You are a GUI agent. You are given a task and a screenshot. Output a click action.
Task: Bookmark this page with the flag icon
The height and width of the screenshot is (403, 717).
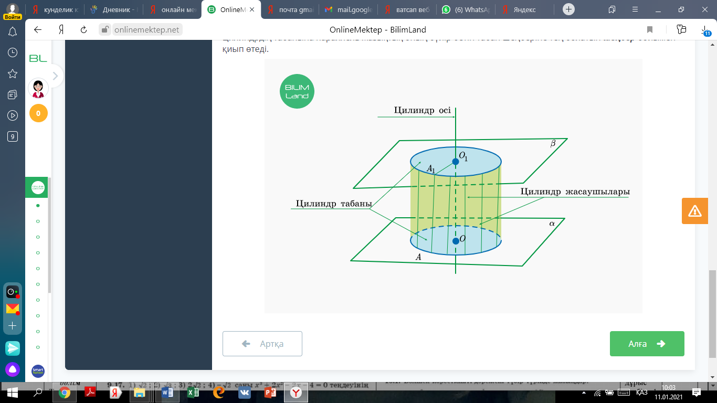click(650, 30)
